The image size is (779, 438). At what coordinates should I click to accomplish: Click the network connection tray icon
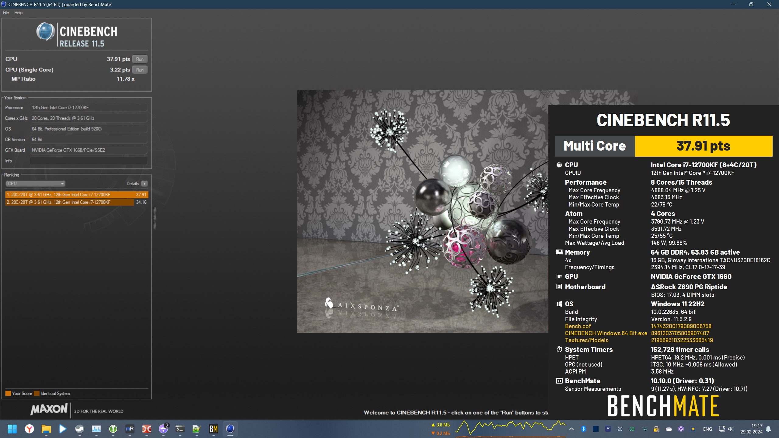click(722, 429)
